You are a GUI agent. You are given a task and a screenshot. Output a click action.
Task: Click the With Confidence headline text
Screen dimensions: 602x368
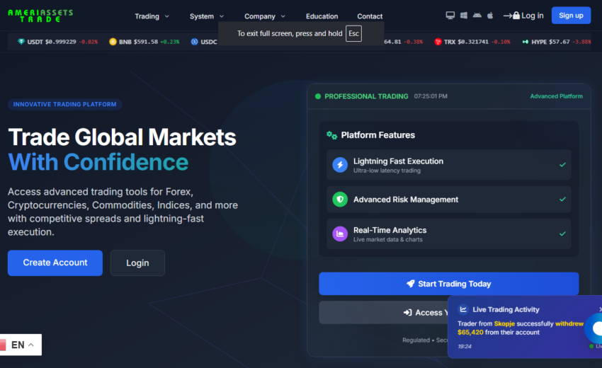(x=98, y=162)
